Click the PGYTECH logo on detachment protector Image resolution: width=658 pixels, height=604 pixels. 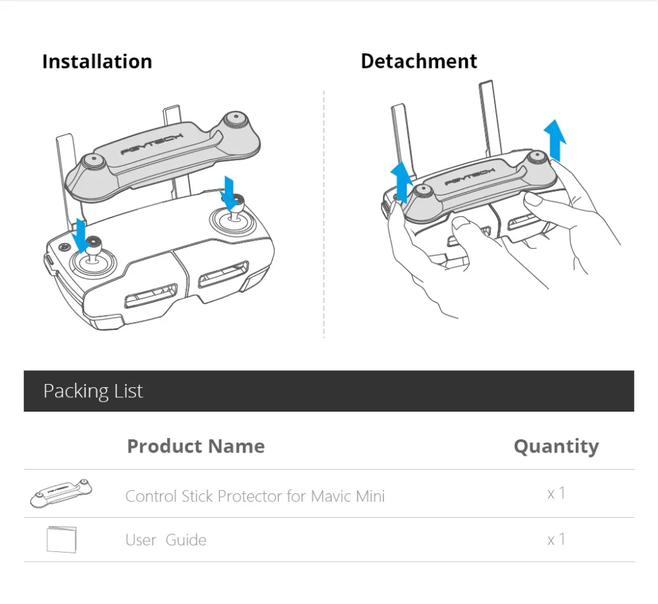[x=470, y=177]
